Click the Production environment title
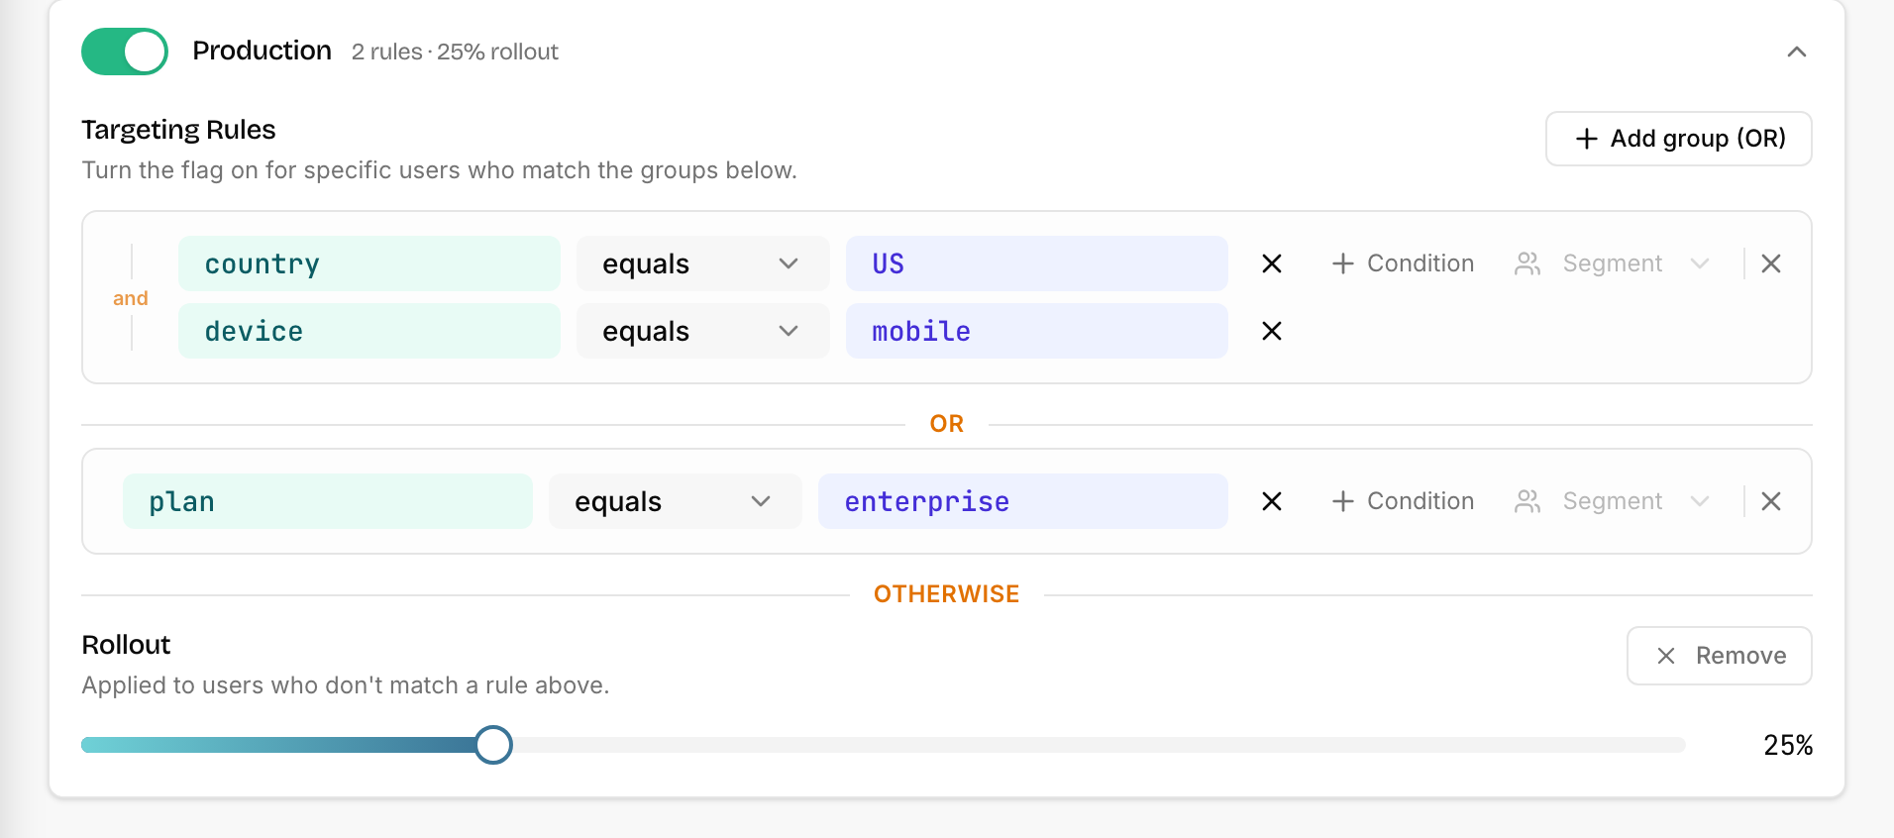This screenshot has height=838, width=1894. point(262,51)
